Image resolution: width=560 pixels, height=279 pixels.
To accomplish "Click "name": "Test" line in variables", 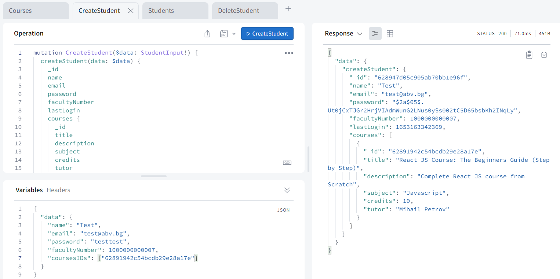I will 74,225.
